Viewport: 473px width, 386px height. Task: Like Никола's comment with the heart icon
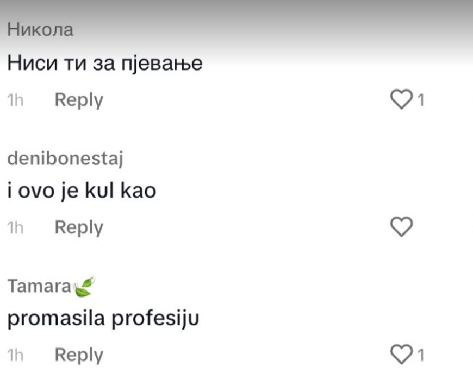401,99
